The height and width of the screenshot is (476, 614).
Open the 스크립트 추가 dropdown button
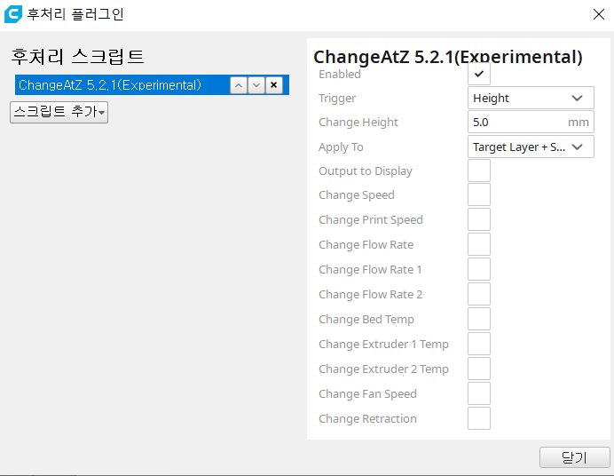[x=59, y=113]
